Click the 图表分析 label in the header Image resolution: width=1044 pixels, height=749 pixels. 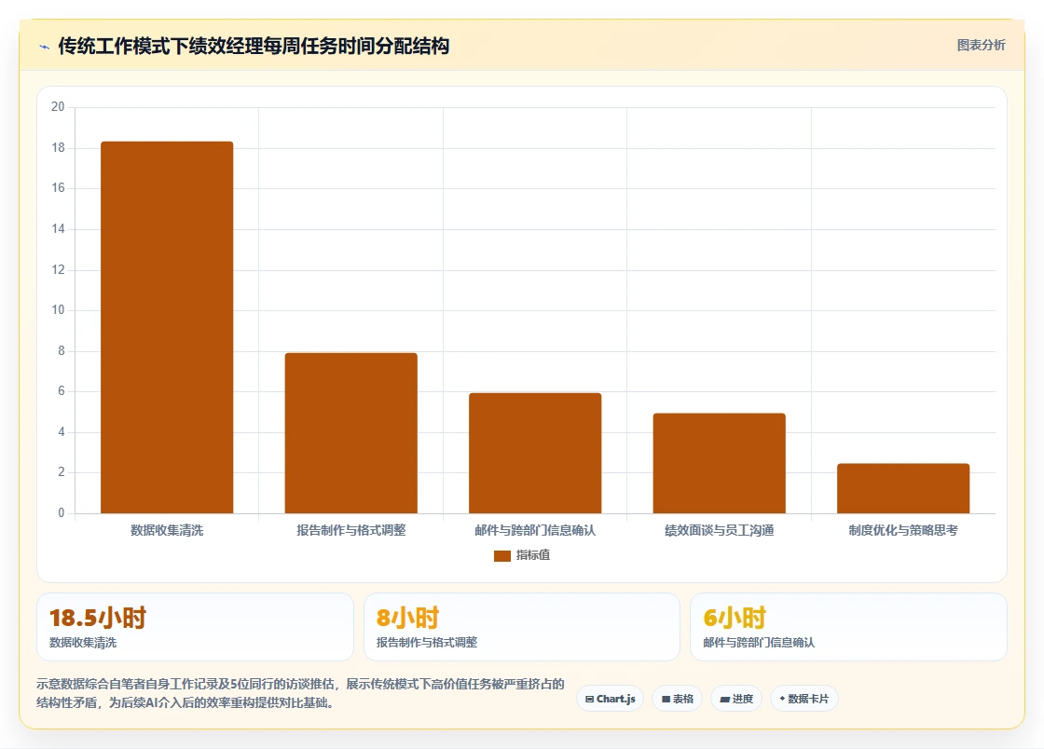click(981, 46)
